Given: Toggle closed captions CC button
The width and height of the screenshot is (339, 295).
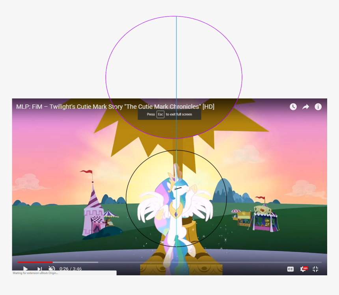Looking at the screenshot, I should click(291, 269).
